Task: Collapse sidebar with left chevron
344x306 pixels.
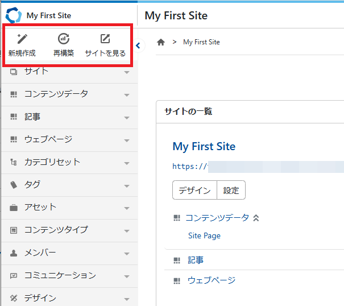Action: point(138,46)
